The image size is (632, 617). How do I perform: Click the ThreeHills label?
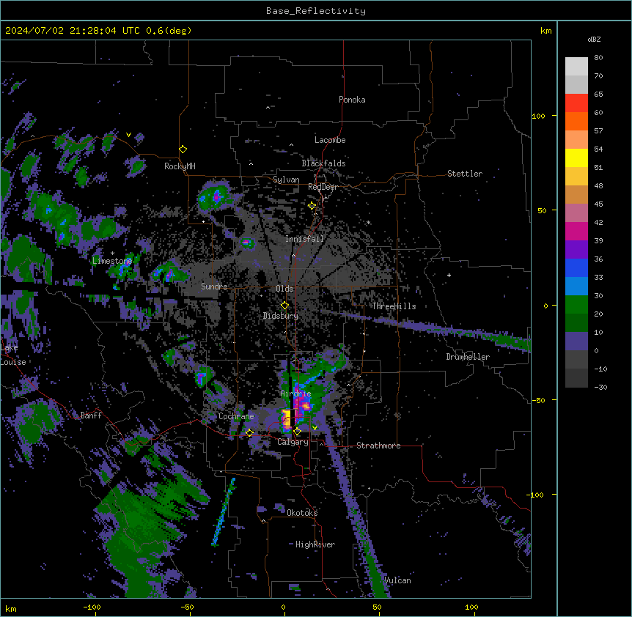[394, 306]
